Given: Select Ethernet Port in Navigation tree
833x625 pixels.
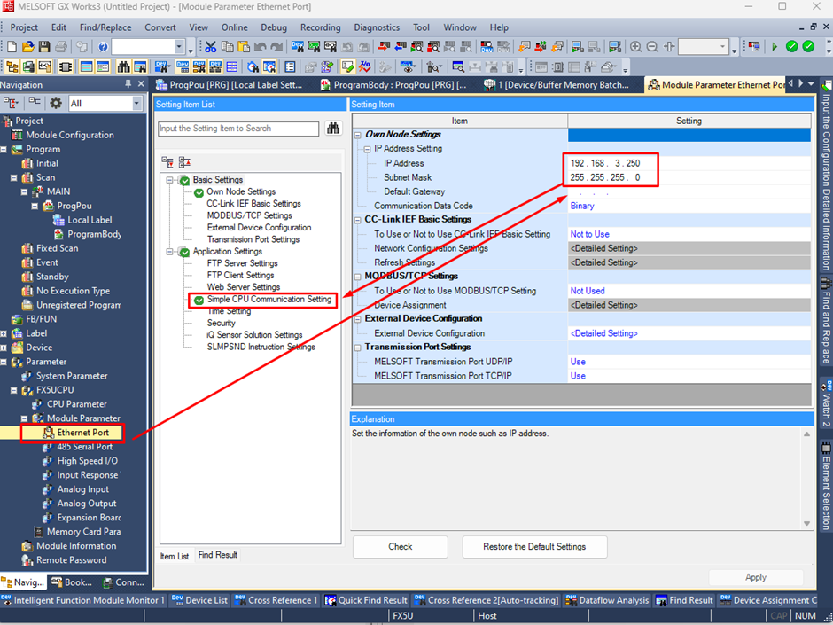Looking at the screenshot, I should pyautogui.click(x=83, y=433).
